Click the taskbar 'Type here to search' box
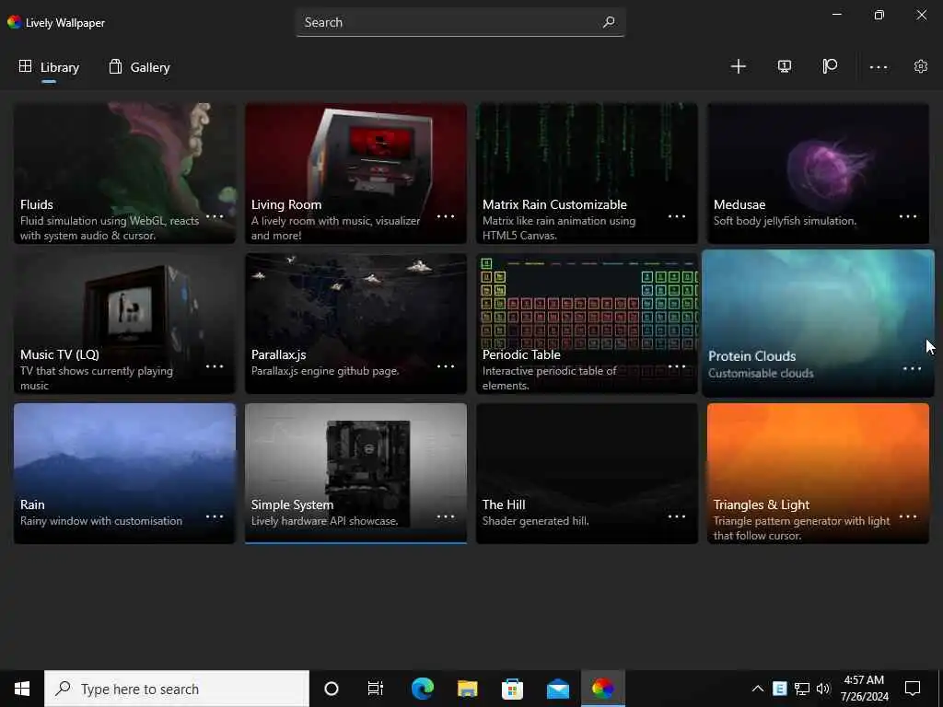Screen dimensions: 943x707 click(177, 689)
